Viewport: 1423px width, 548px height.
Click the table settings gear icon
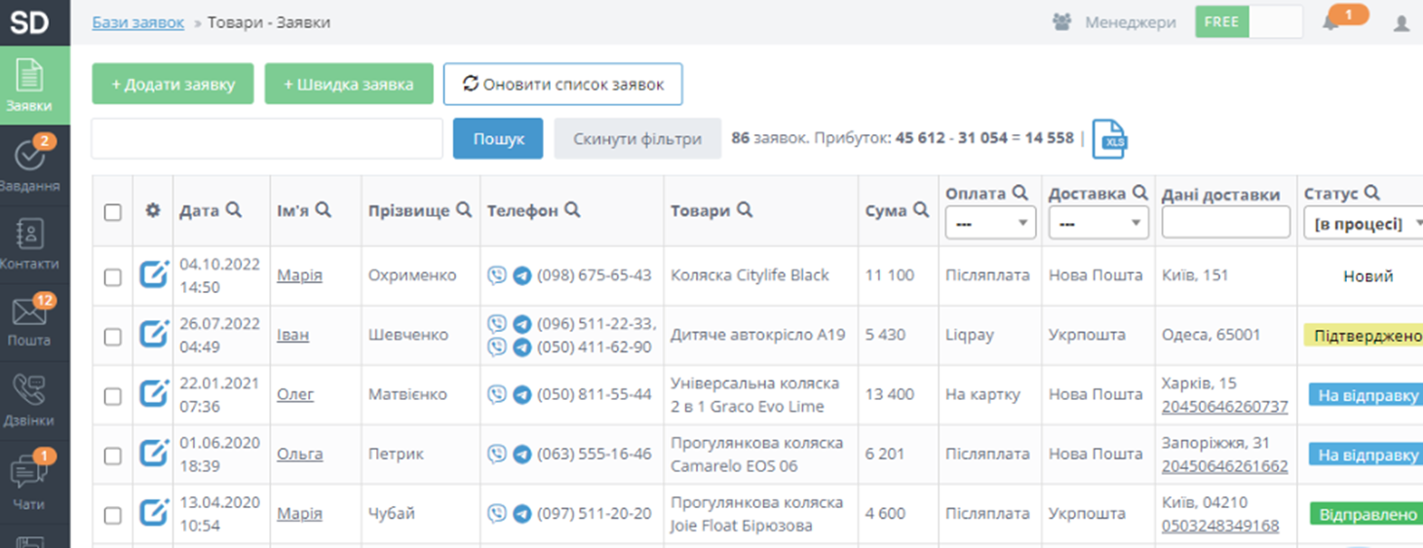[x=153, y=210]
